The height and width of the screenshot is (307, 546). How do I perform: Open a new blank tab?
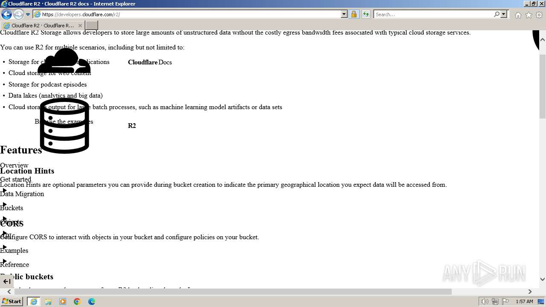pos(92,26)
